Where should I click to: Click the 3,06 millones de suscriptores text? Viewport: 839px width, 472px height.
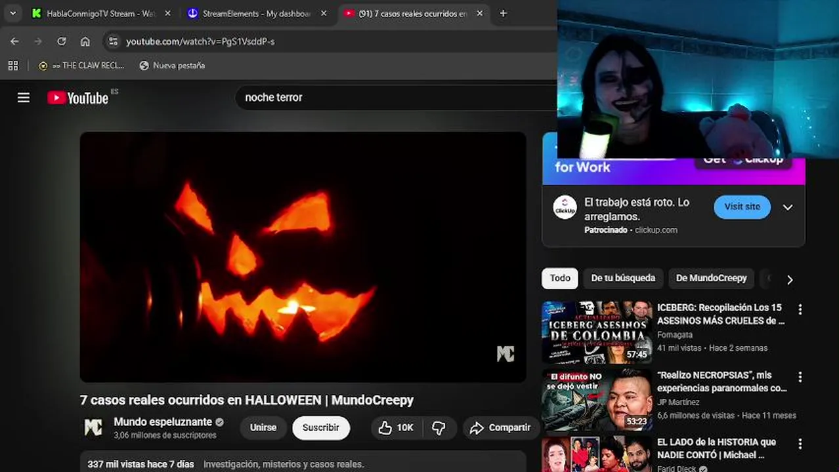coord(165,435)
